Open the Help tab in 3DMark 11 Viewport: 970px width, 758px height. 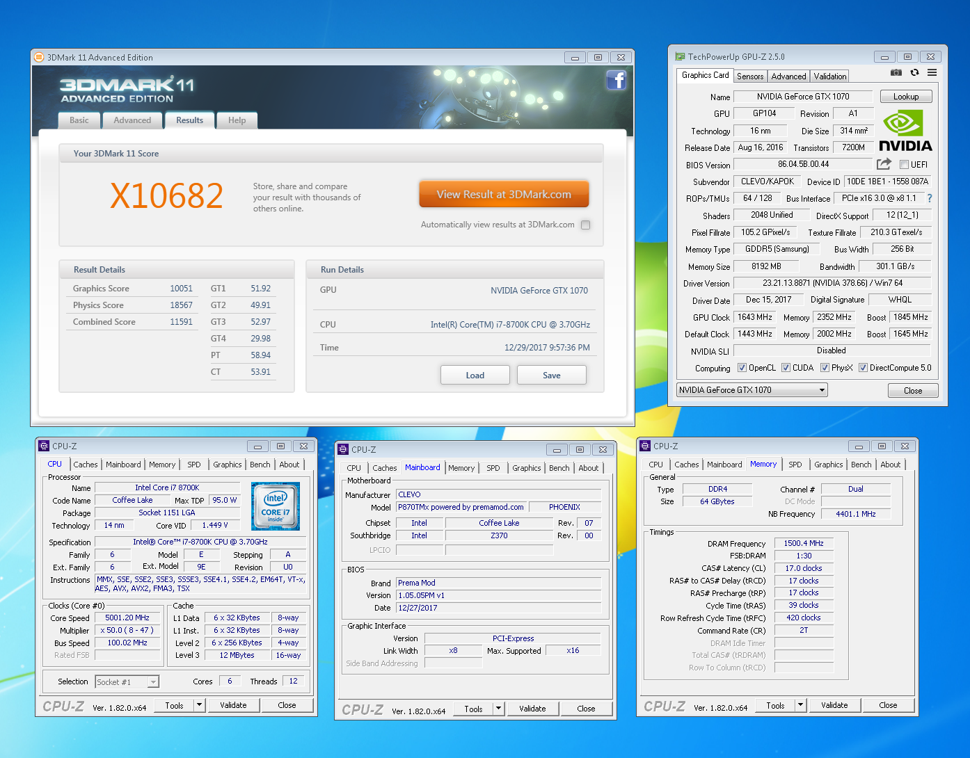(237, 120)
